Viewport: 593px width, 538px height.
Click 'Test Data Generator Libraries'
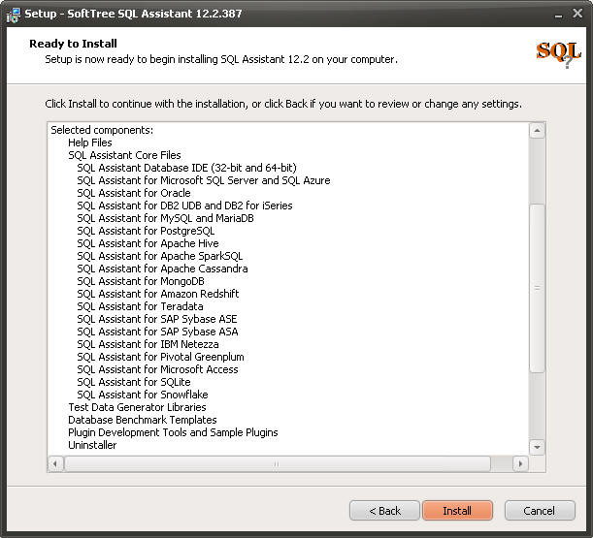137,407
